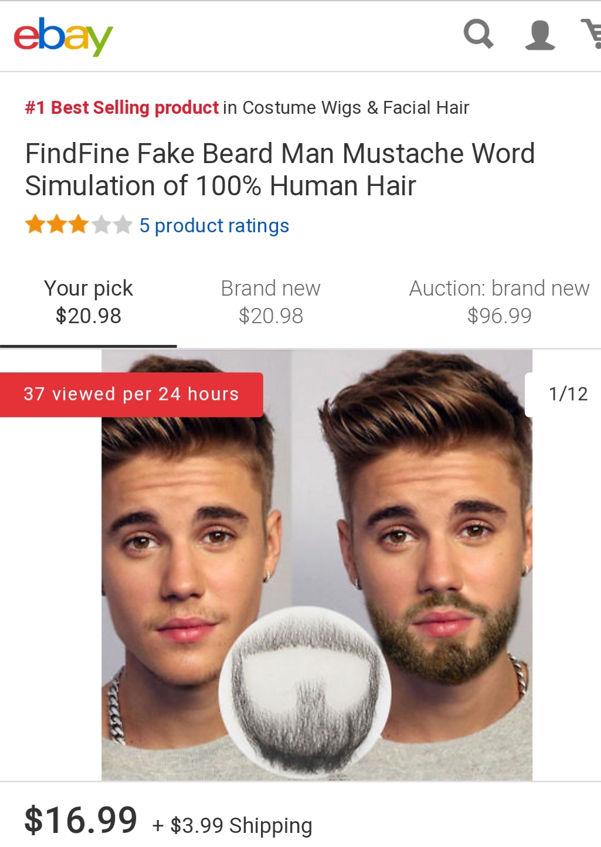This screenshot has height=847, width=601.
Task: Tap the clean-shaven face in product photo
Action: pyautogui.click(x=188, y=557)
